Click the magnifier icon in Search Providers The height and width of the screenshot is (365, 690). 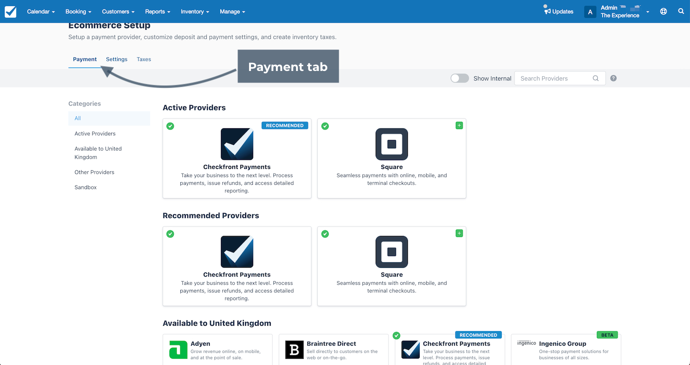click(x=595, y=78)
